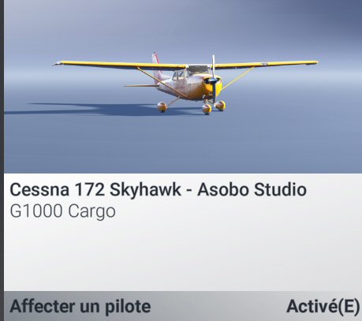Click the aircraft's right yellow wing tip
This screenshot has width=362, height=321.
(x=310, y=63)
